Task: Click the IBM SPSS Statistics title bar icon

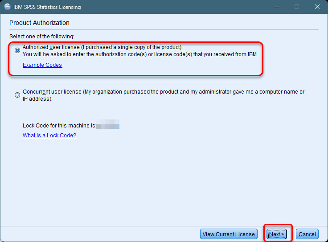Action: click(7, 7)
